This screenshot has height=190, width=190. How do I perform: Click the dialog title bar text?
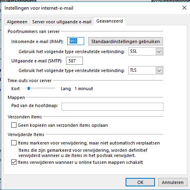click(39, 8)
